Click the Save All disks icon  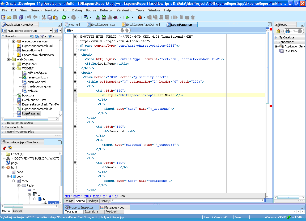coord(21,17)
